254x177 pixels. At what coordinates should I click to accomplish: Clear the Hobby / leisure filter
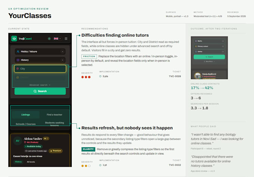[x=62, y=51]
